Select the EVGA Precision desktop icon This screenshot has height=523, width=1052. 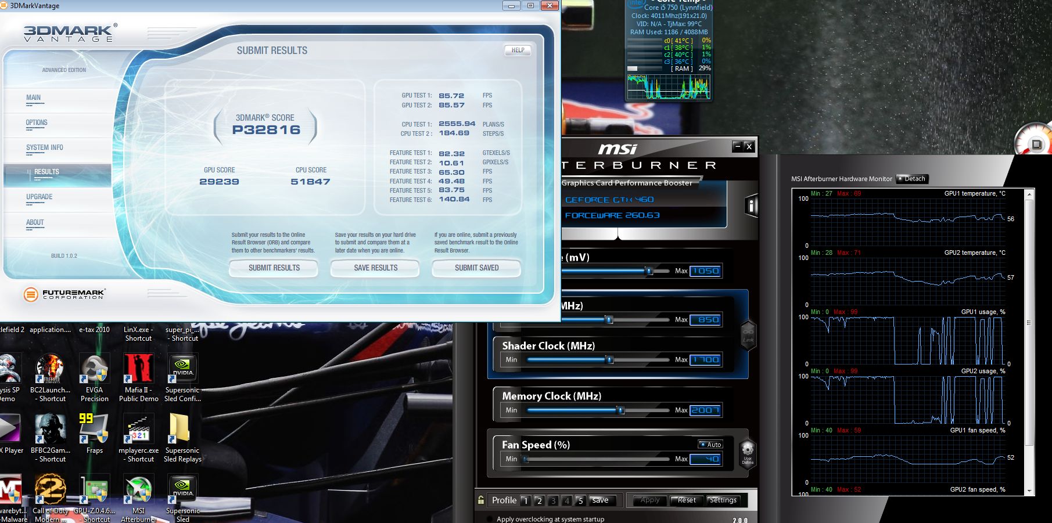(x=94, y=377)
